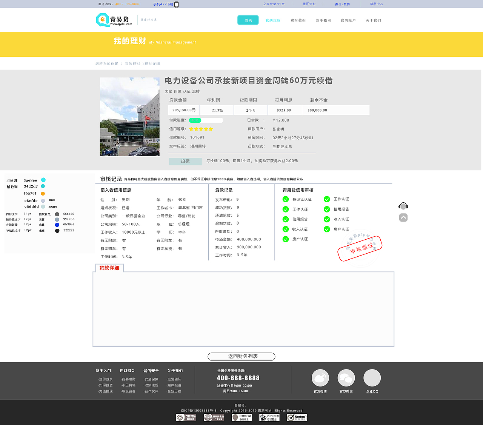Pick the c6dddd fill color swatch
The width and height of the screenshot is (483, 425).
pyautogui.click(x=43, y=206)
